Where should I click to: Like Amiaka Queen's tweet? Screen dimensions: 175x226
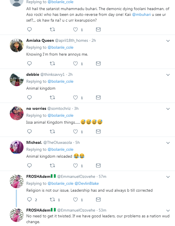tap(75, 63)
